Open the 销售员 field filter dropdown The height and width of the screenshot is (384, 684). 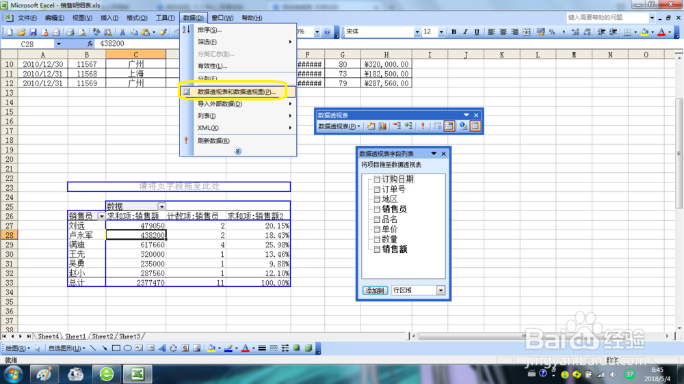(x=102, y=216)
